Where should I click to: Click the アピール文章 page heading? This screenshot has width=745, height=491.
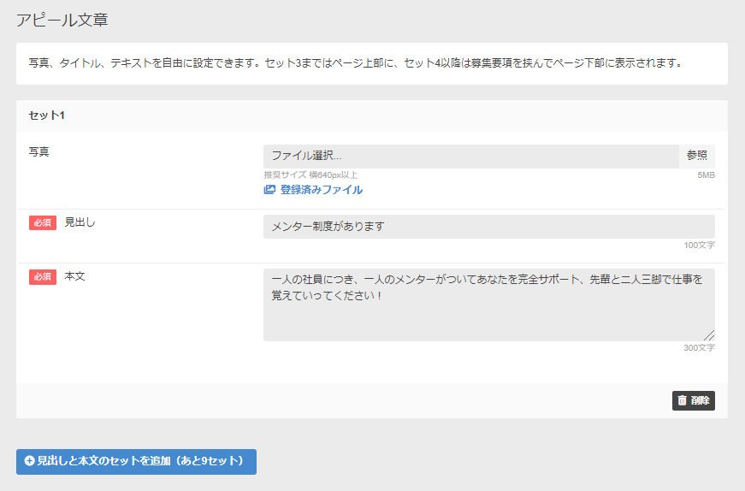pyautogui.click(x=62, y=20)
